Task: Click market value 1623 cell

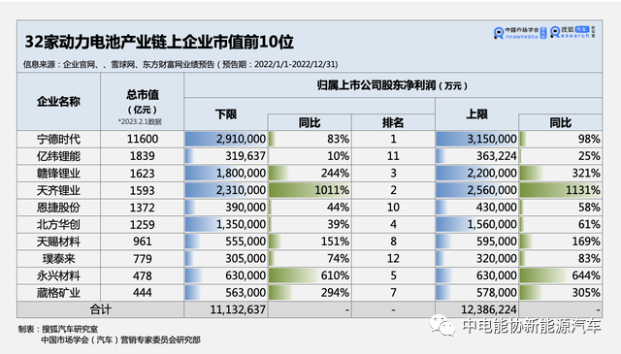Action: (x=143, y=173)
